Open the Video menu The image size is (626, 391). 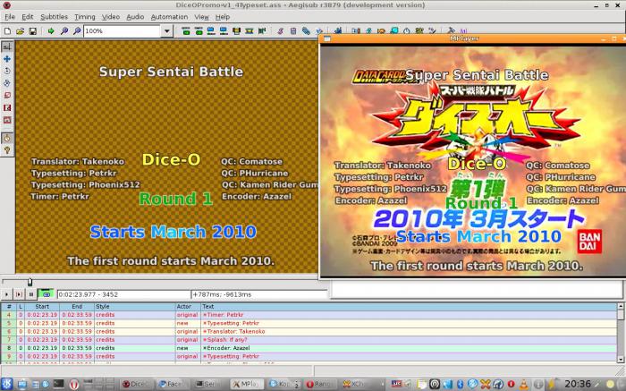(111, 17)
